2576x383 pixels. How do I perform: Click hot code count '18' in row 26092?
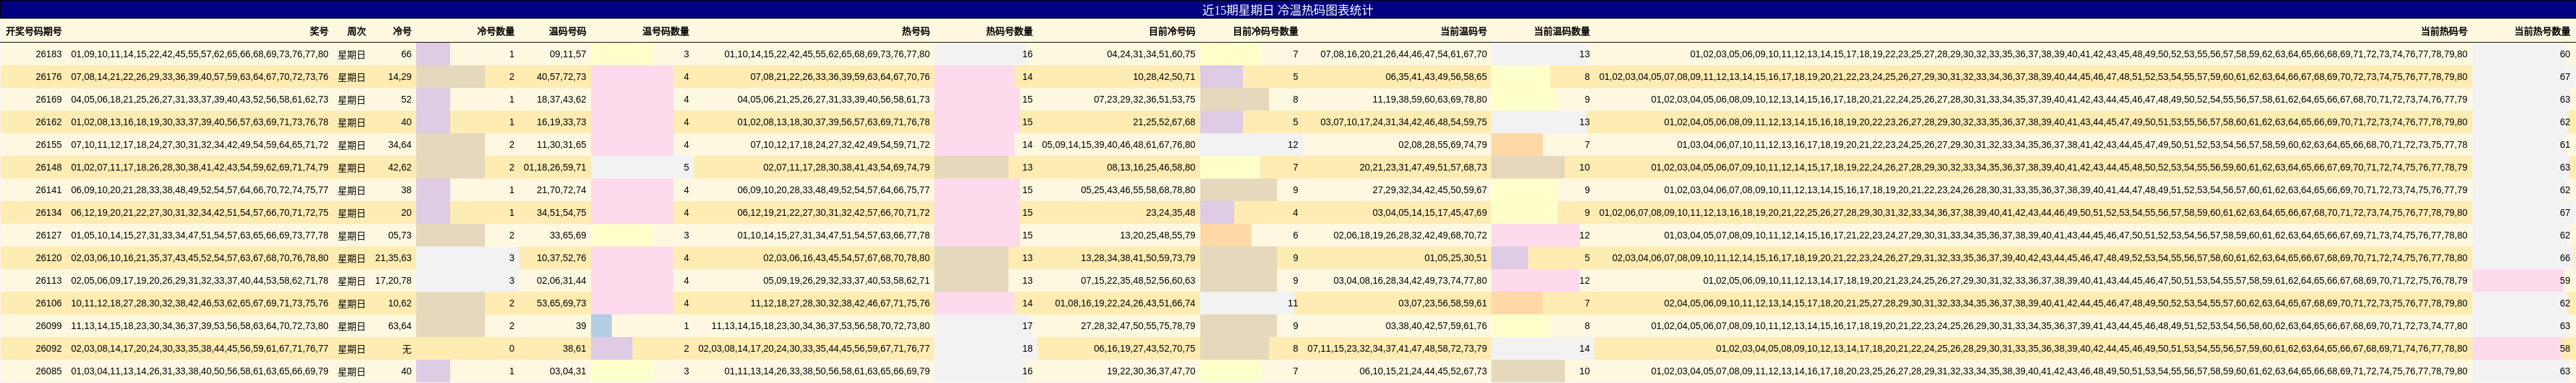(x=1027, y=349)
